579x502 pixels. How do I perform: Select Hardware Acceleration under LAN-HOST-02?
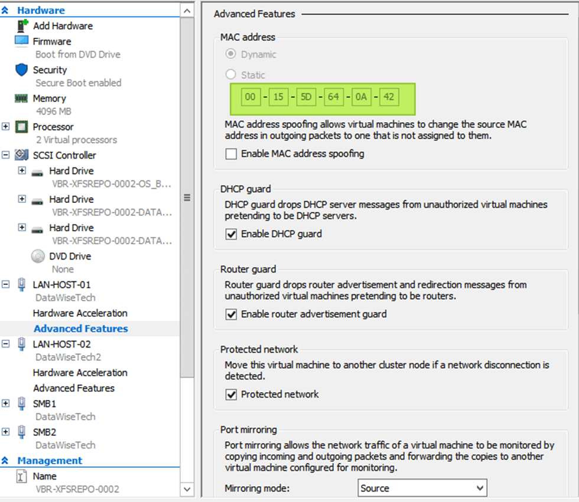pyautogui.click(x=80, y=373)
